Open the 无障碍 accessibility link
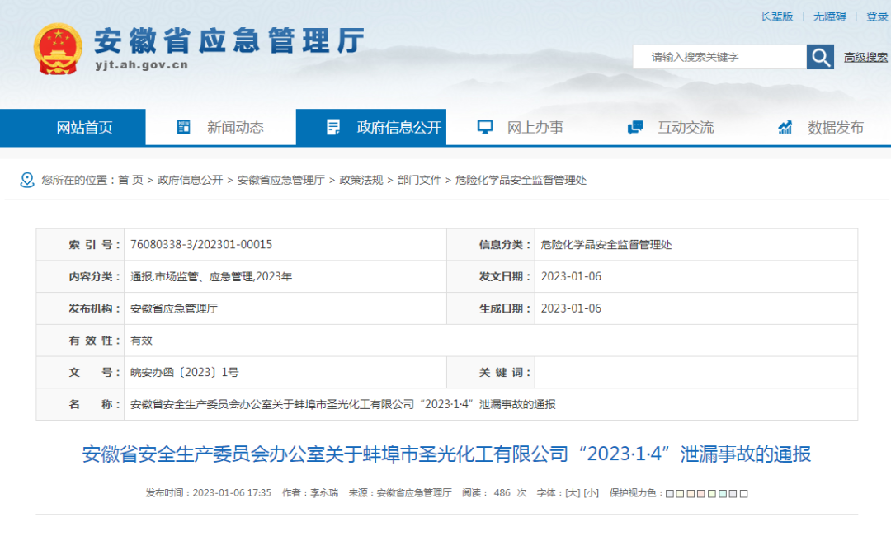891x560 pixels. coord(830,16)
